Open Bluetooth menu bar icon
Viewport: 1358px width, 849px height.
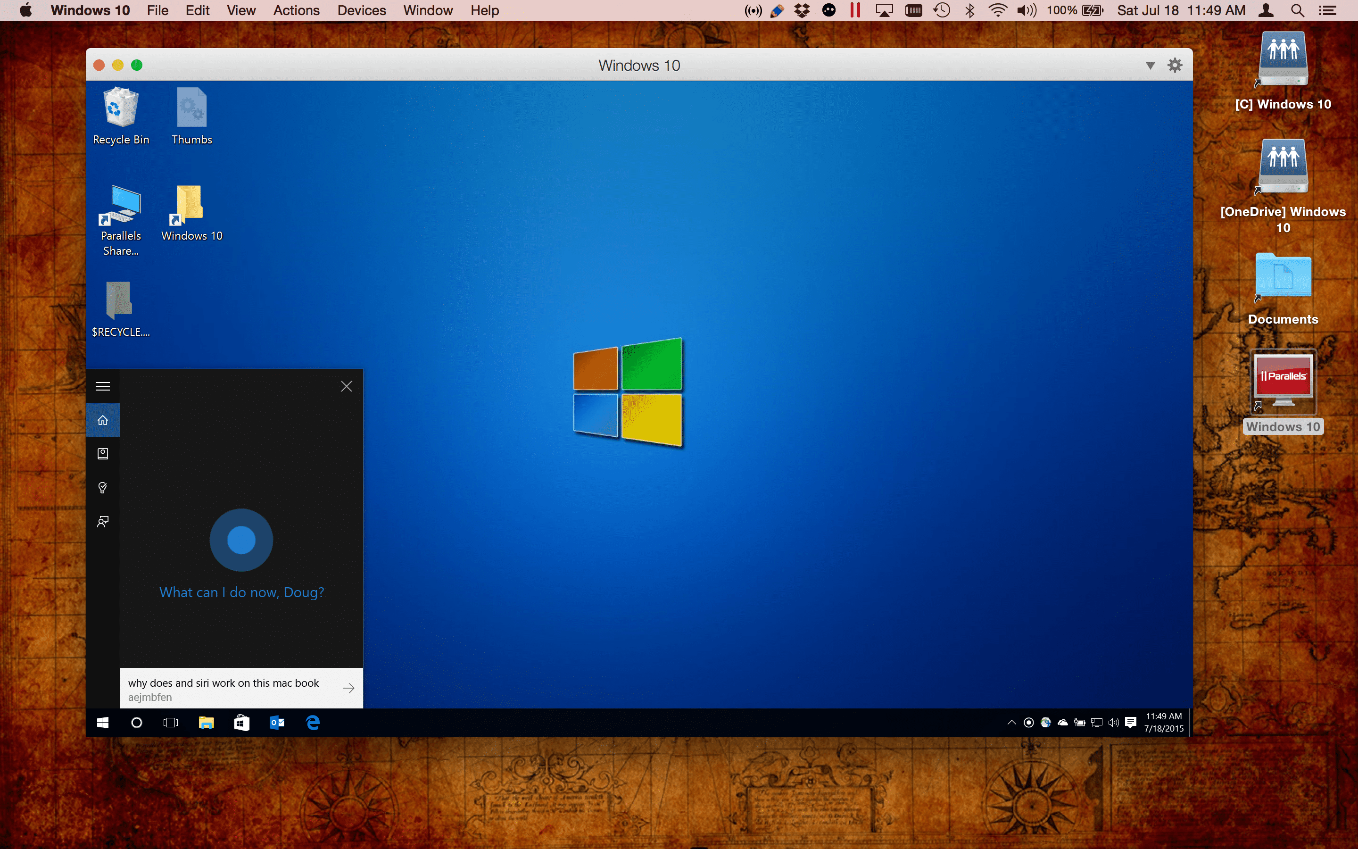969,10
